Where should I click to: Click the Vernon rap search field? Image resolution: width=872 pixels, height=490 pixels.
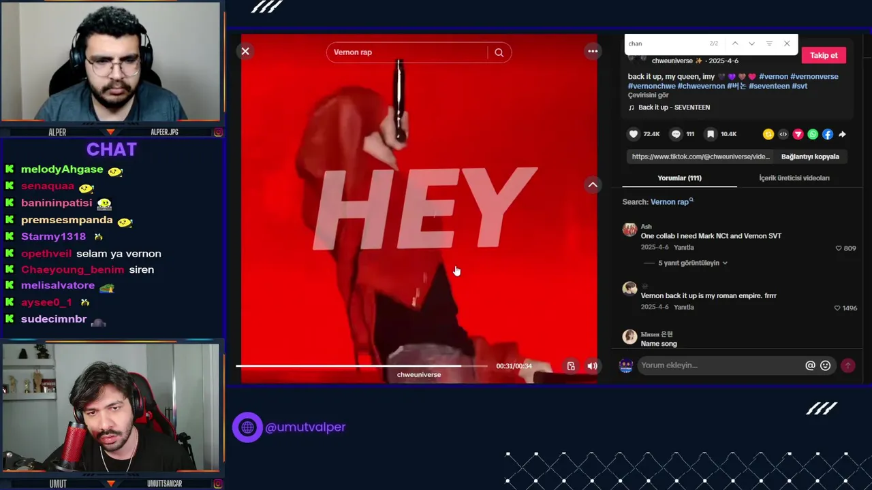[x=407, y=52]
